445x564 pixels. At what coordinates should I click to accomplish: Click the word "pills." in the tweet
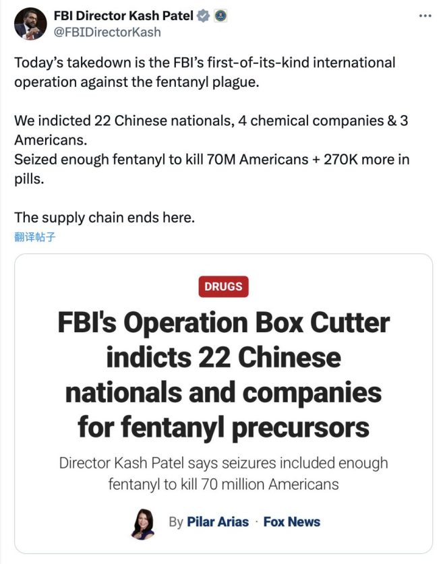(x=29, y=179)
